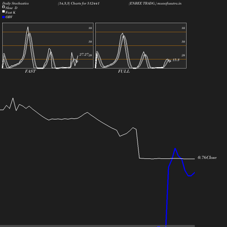Click the (14,3,3) Charts for 512441 text
This screenshot has width=227, height=227.
point(79,3)
